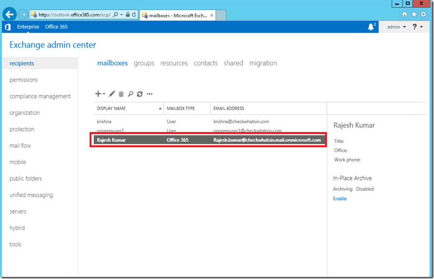Click the Exchange admin center title
Viewport: 434px width, 279px height.
pyautogui.click(x=53, y=45)
